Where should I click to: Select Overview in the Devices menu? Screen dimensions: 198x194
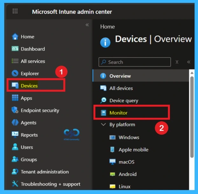(120, 76)
